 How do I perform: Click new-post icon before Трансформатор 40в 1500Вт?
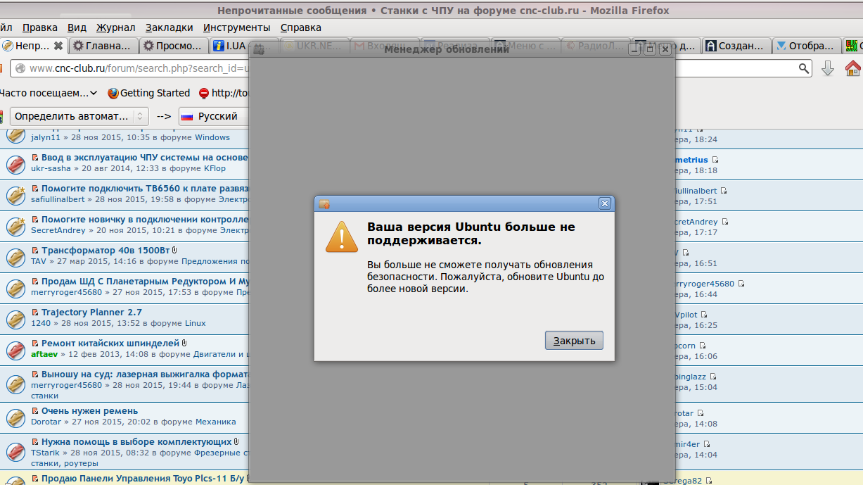(35, 251)
